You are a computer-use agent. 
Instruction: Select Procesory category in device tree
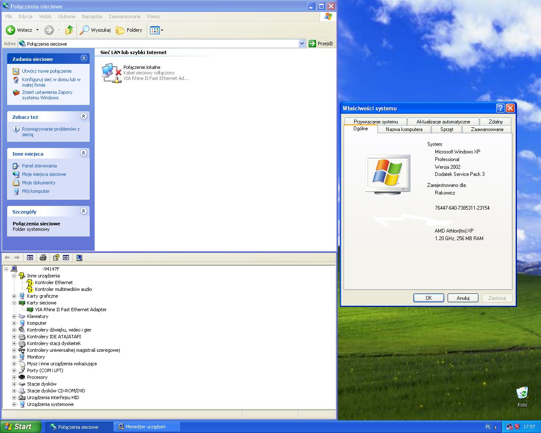pyautogui.click(x=37, y=377)
